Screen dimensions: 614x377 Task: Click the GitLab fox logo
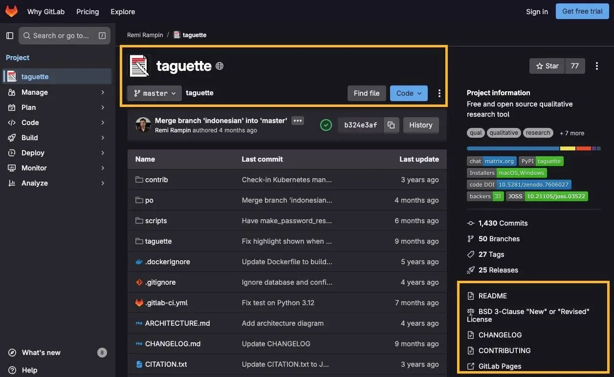pos(11,11)
